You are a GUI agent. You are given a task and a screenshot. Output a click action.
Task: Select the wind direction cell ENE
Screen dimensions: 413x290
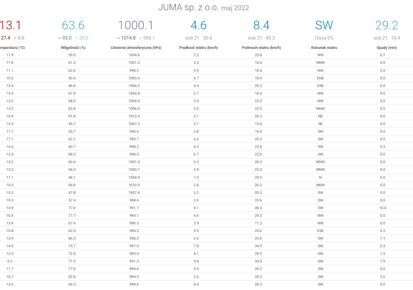coord(321,78)
